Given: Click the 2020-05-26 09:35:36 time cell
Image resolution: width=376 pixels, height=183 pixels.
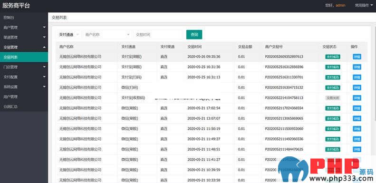Looking at the screenshot, I should pyautogui.click(x=204, y=57).
